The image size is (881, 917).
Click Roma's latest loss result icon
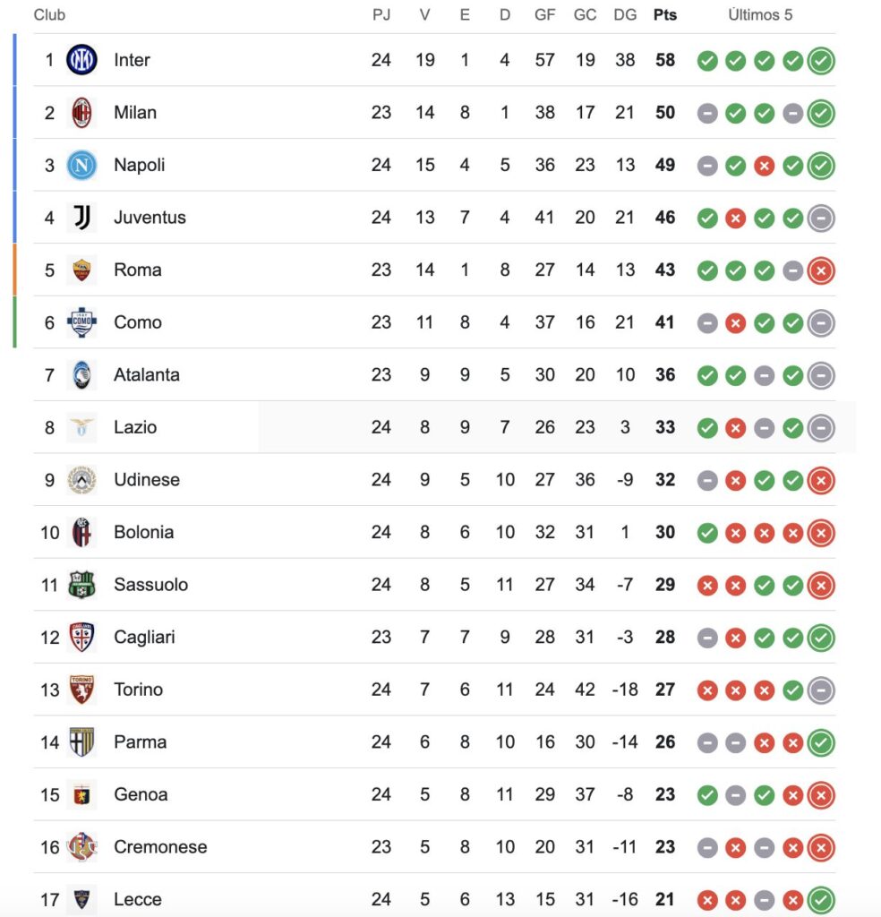click(x=821, y=270)
